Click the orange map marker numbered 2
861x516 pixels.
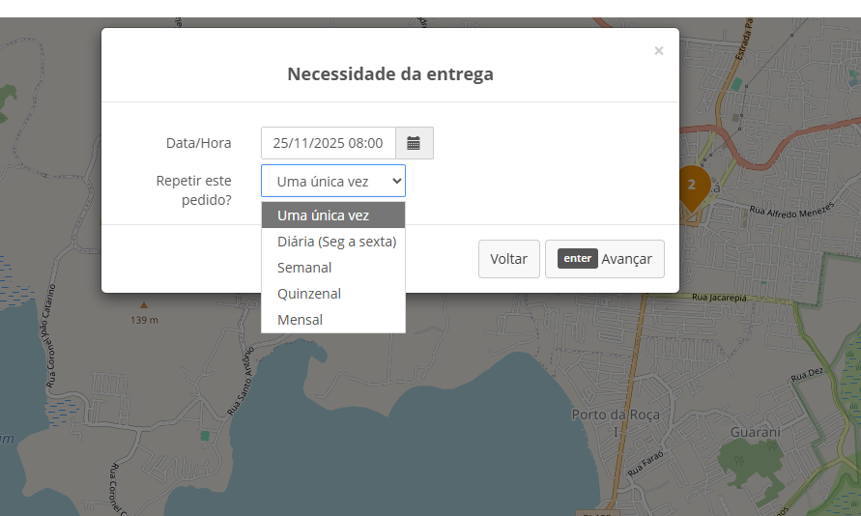click(x=692, y=187)
